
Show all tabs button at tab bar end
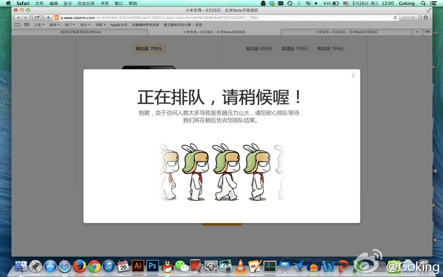pos(427,32)
